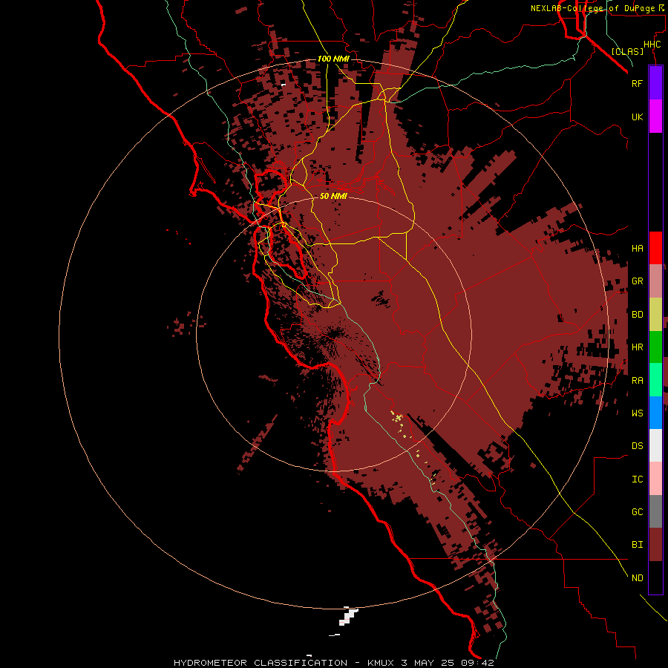
Task: Click the 3 MAY 25 date text
Action: [x=428, y=663]
